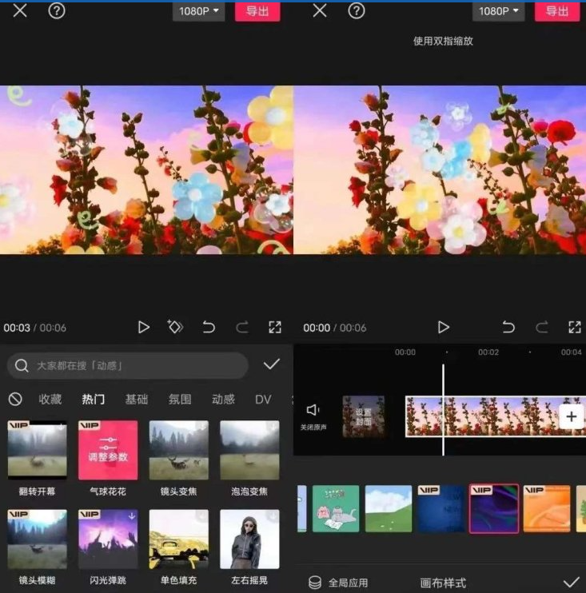Switch to the 基础 effects tab
Viewport: 586px width, 593px height.
[x=136, y=400]
